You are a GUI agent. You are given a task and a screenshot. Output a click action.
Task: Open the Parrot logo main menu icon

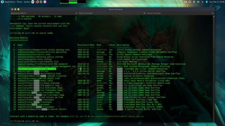point(2,2)
